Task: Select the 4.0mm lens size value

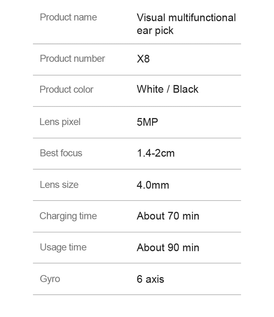Action: coord(153,185)
